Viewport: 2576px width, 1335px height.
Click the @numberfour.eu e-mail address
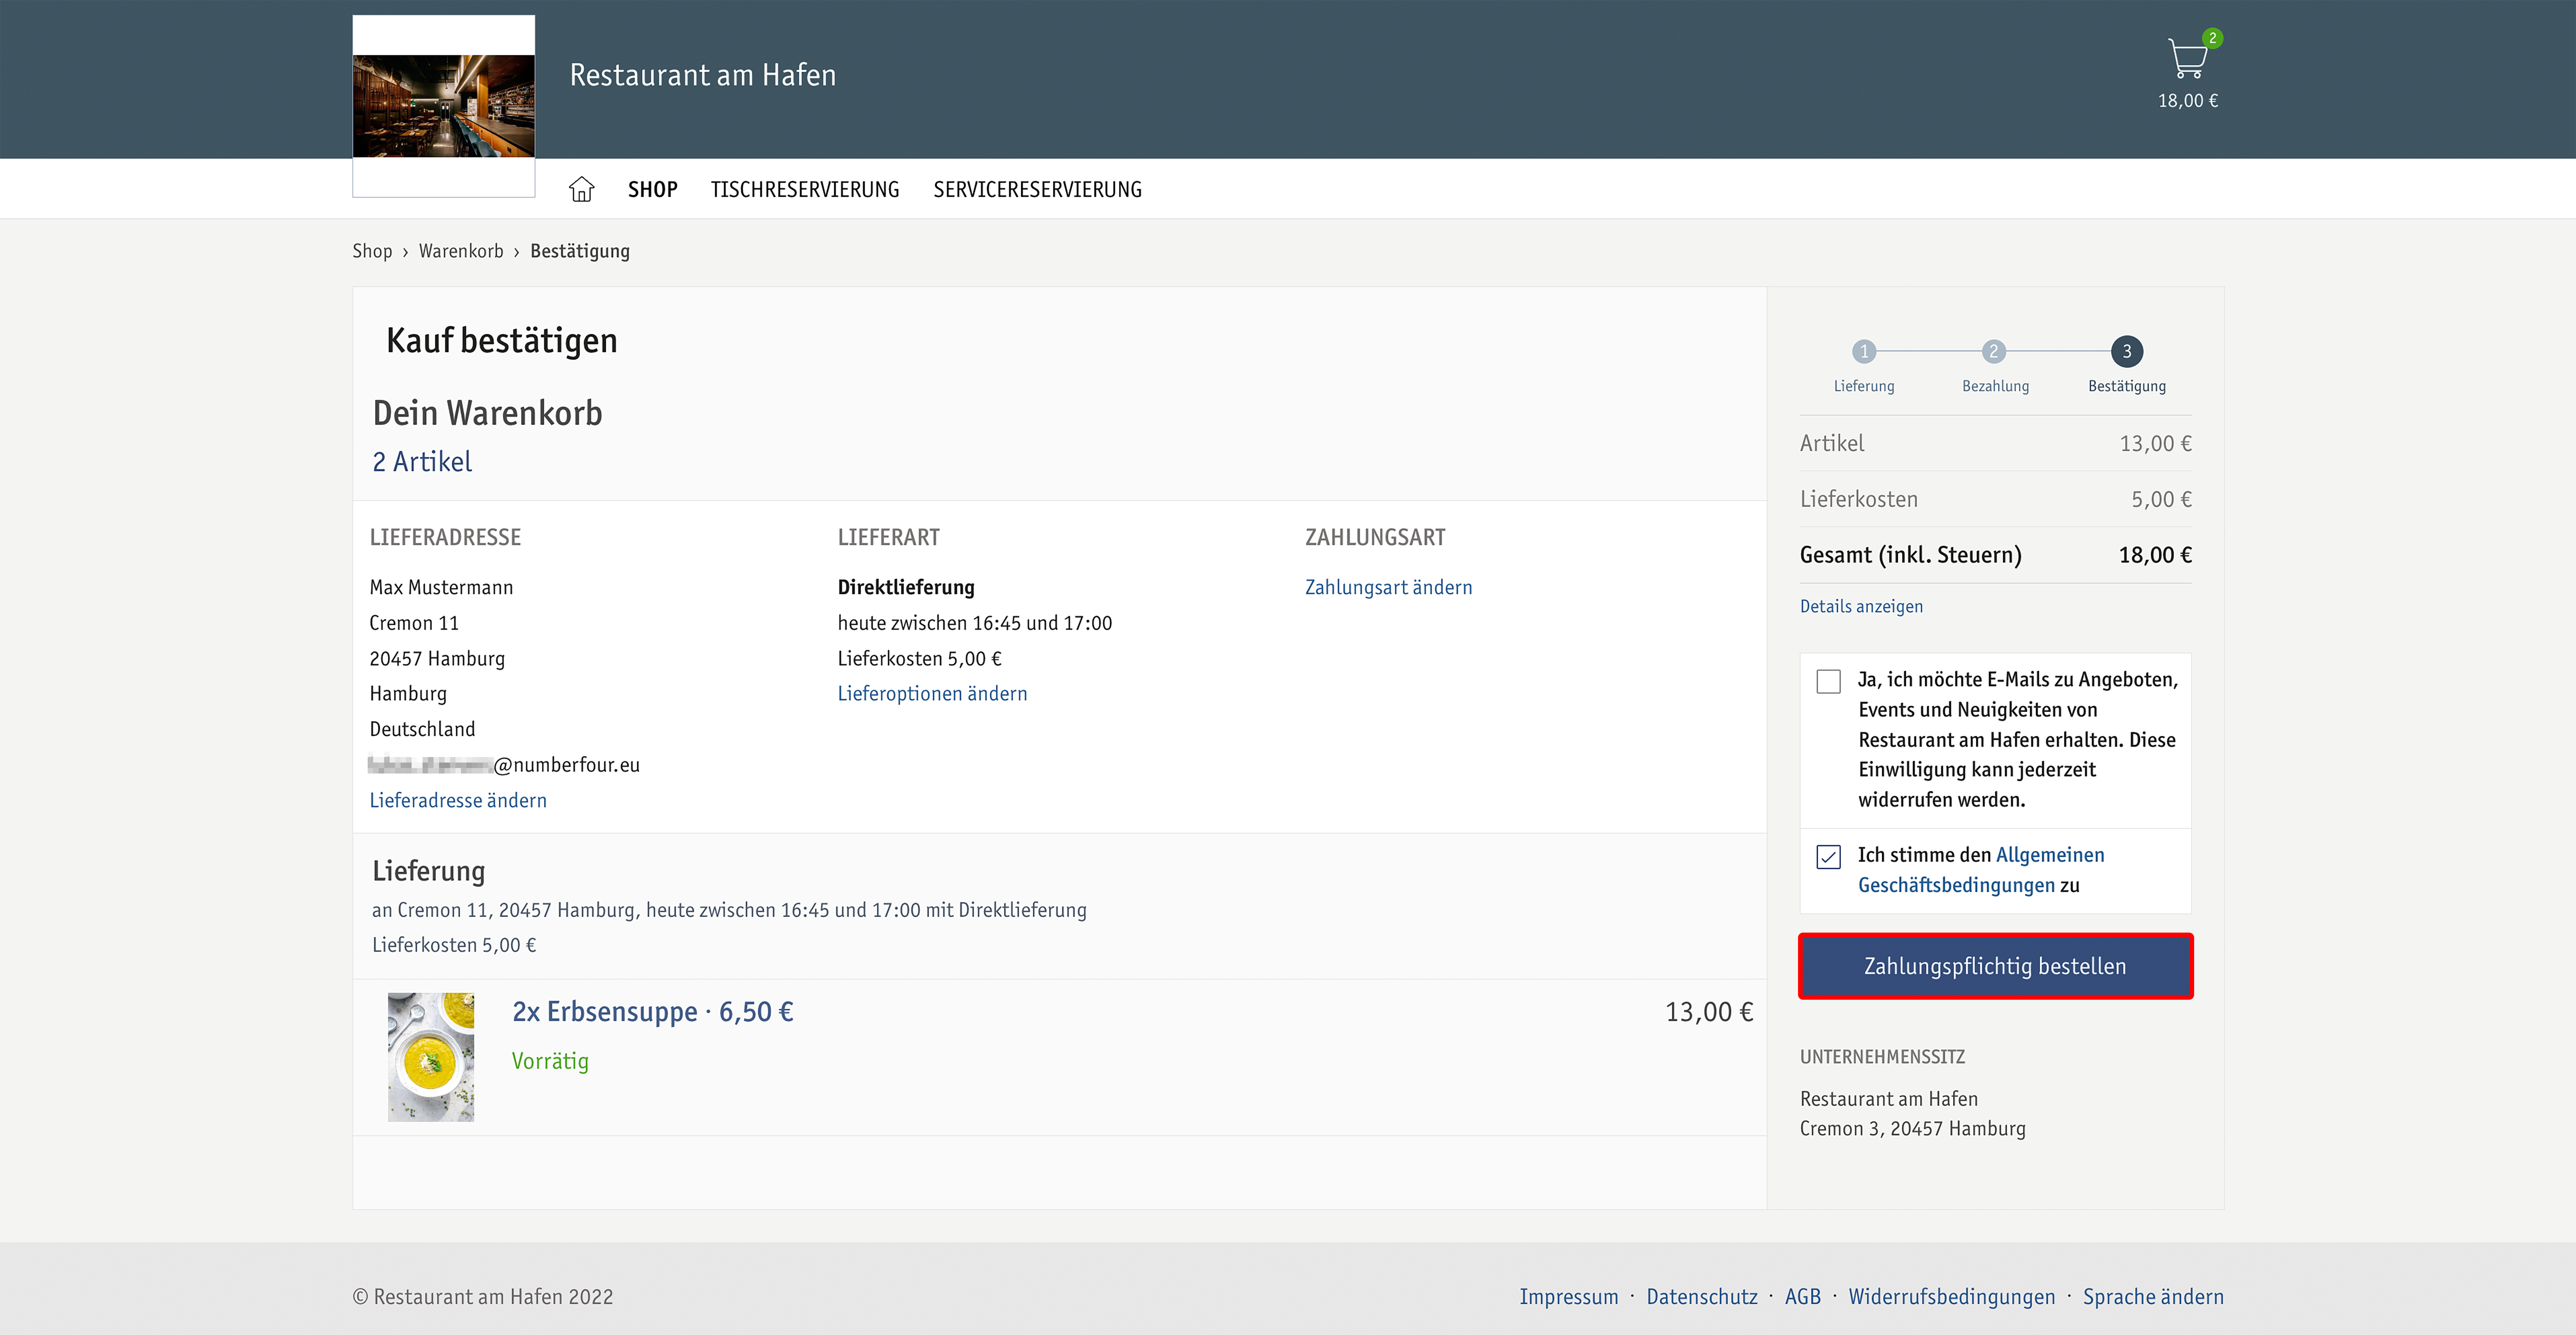point(504,765)
